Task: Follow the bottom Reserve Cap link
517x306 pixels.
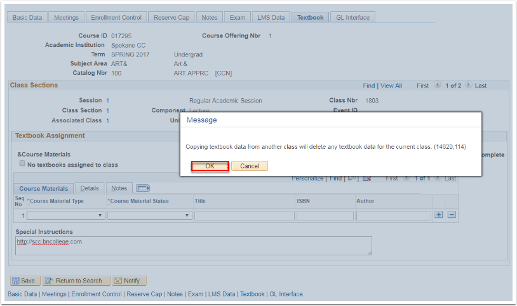Action: tap(144, 294)
